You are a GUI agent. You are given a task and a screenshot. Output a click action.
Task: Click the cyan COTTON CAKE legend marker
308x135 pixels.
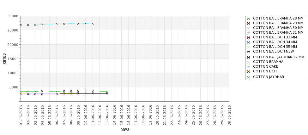click(249, 67)
